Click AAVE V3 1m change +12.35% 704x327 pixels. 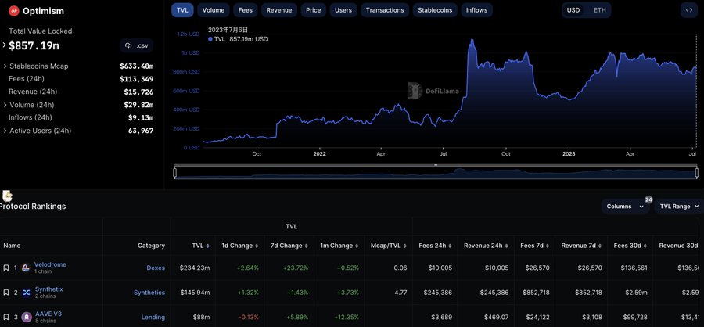[x=346, y=317]
